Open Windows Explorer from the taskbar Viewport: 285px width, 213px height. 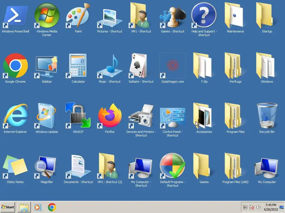[x=24, y=207]
